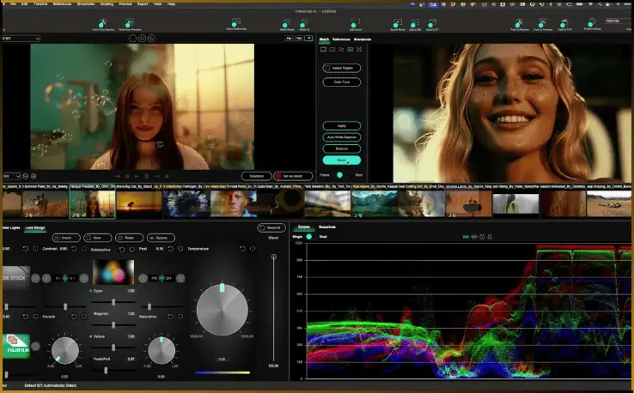Screen dimensions: 634x393
Task: Switch to the Look Design tab
Action: [35, 227]
